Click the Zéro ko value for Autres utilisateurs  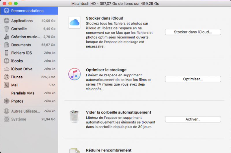coord(50,111)
